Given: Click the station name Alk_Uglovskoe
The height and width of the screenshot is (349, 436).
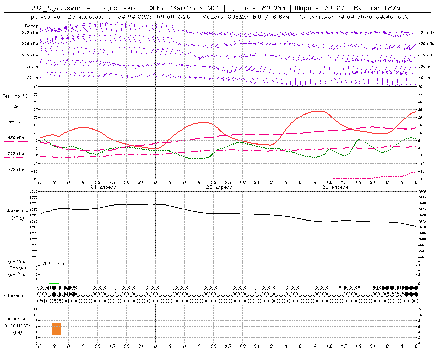Looking at the screenshot, I should [57, 8].
